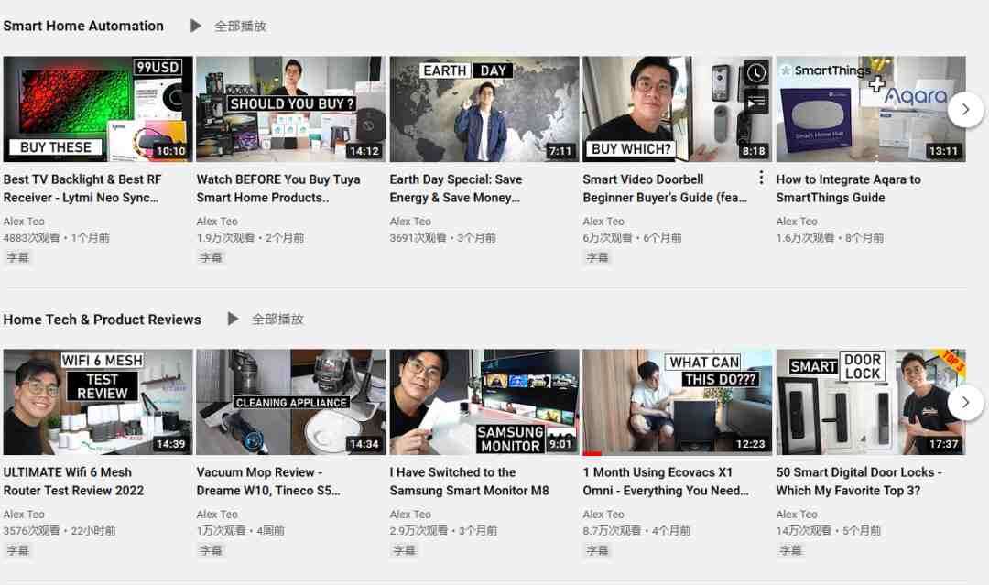This screenshot has height=585, width=989.
Task: Click 字幕 badge under Samsung Monitor video
Action: tap(405, 550)
